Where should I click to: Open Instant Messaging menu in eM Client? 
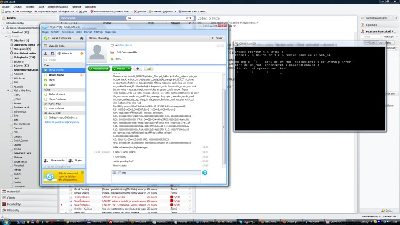click(x=58, y=7)
